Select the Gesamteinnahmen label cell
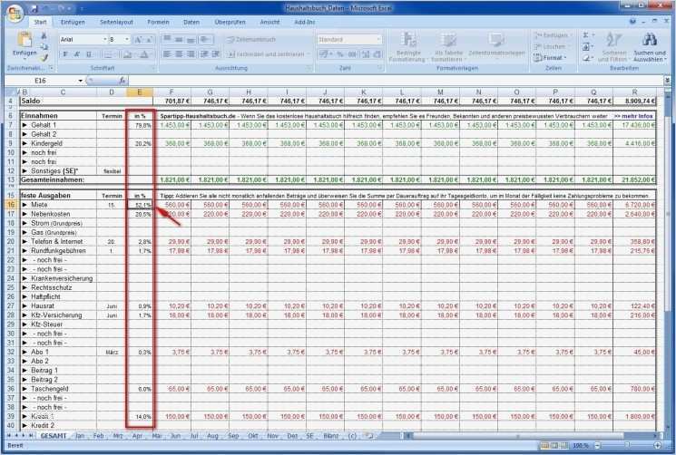Screen dimensions: 676x455 pos(53,180)
